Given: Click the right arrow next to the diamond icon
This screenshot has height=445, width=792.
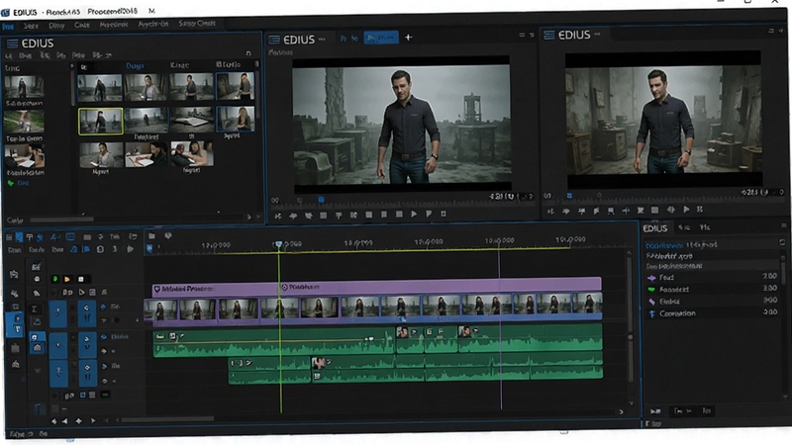Looking at the screenshot, I should (93, 421).
